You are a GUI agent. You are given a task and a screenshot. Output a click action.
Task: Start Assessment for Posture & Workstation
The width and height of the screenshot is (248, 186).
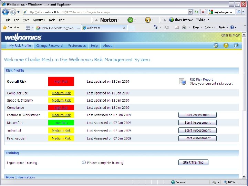point(197,115)
